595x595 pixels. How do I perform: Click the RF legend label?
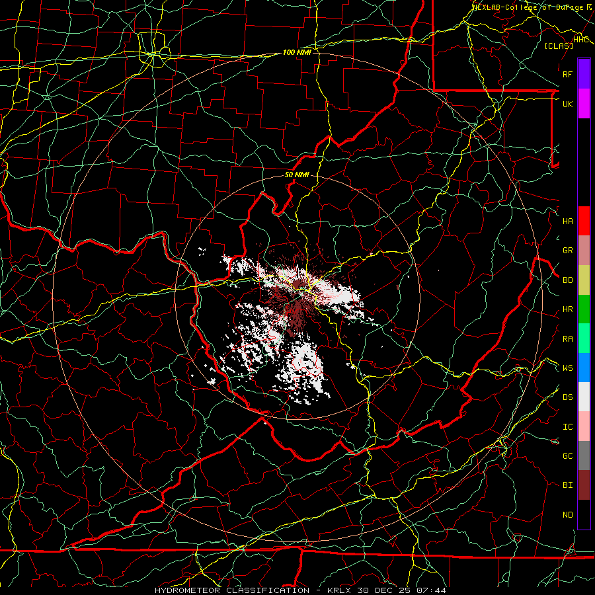568,74
